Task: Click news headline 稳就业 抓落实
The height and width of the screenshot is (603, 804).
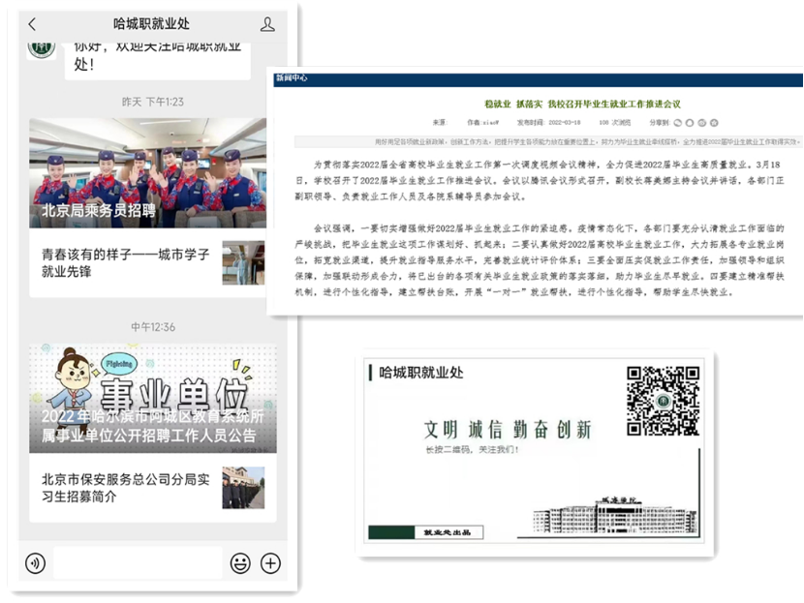Action: (x=582, y=104)
